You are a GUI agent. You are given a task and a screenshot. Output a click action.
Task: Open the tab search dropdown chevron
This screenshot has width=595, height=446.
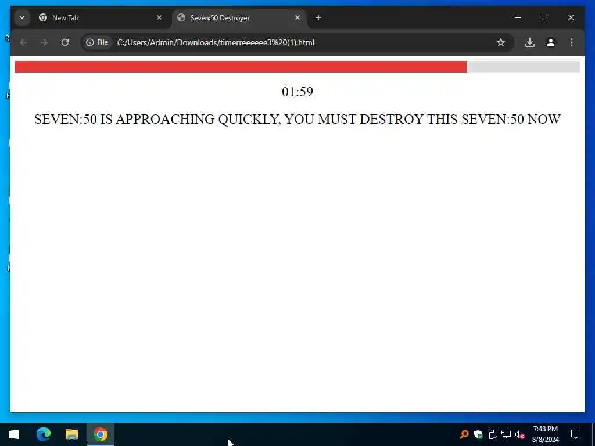point(22,17)
